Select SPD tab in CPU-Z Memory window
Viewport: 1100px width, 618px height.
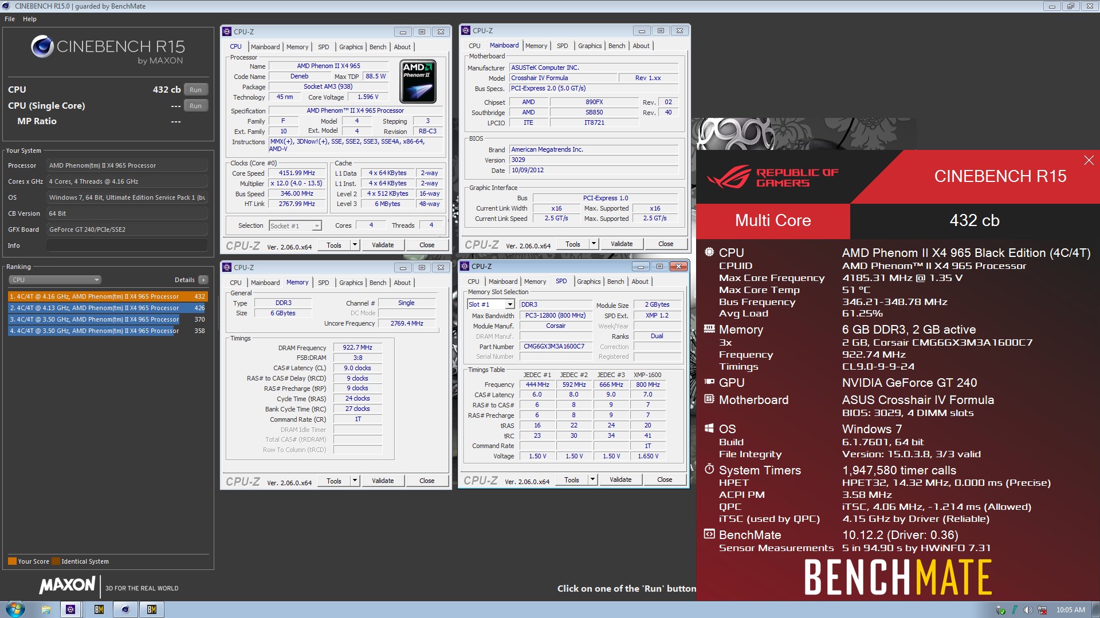point(323,283)
